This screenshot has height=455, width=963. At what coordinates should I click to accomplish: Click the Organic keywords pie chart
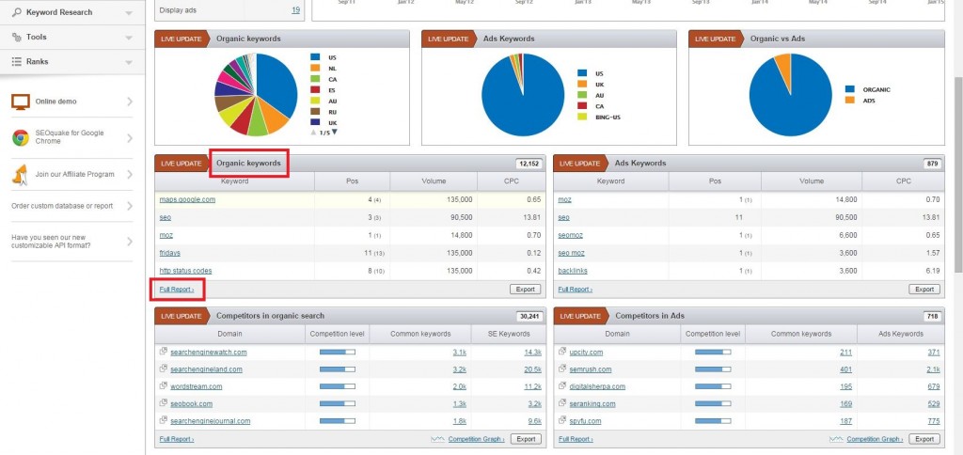coord(256,95)
